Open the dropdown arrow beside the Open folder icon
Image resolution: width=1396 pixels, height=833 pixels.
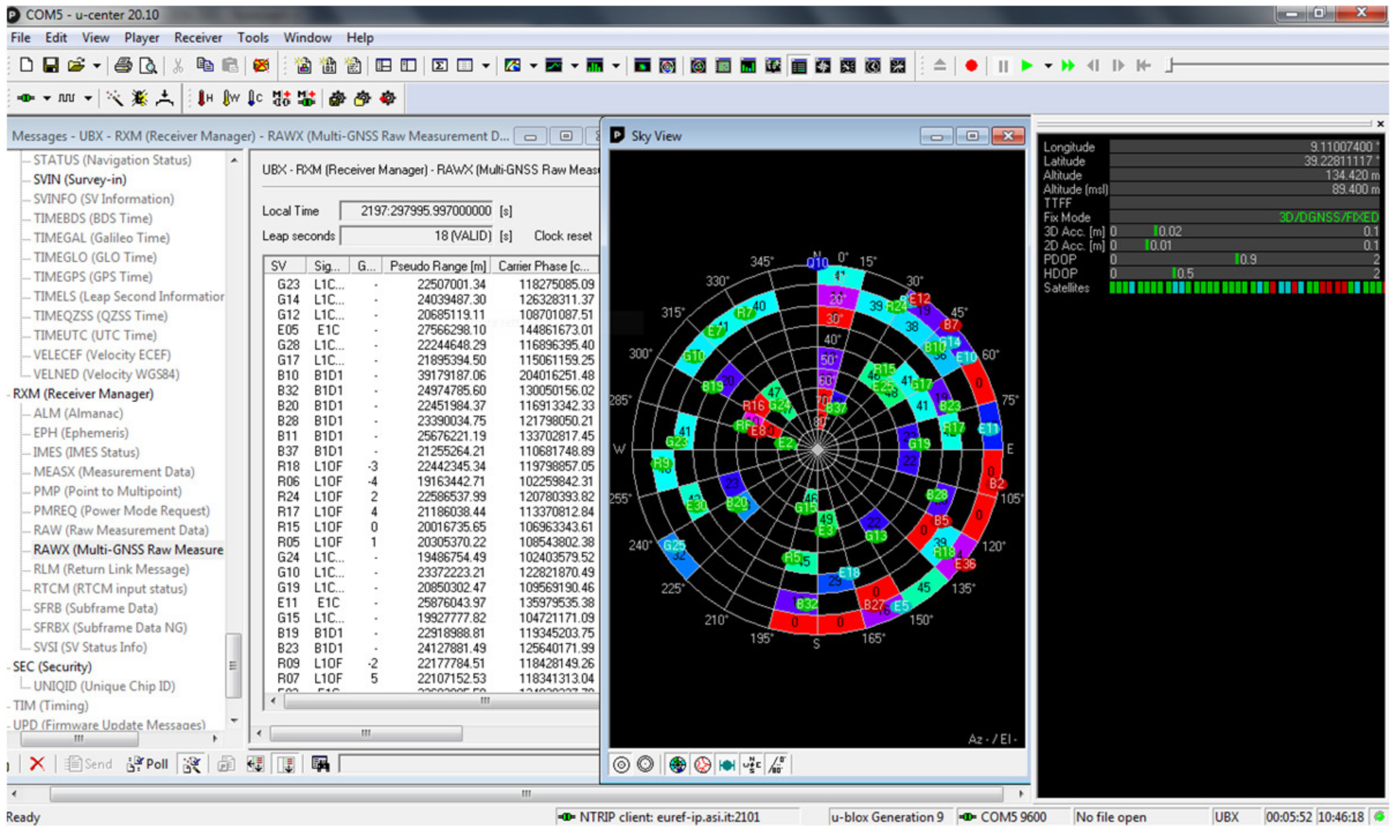[96, 66]
